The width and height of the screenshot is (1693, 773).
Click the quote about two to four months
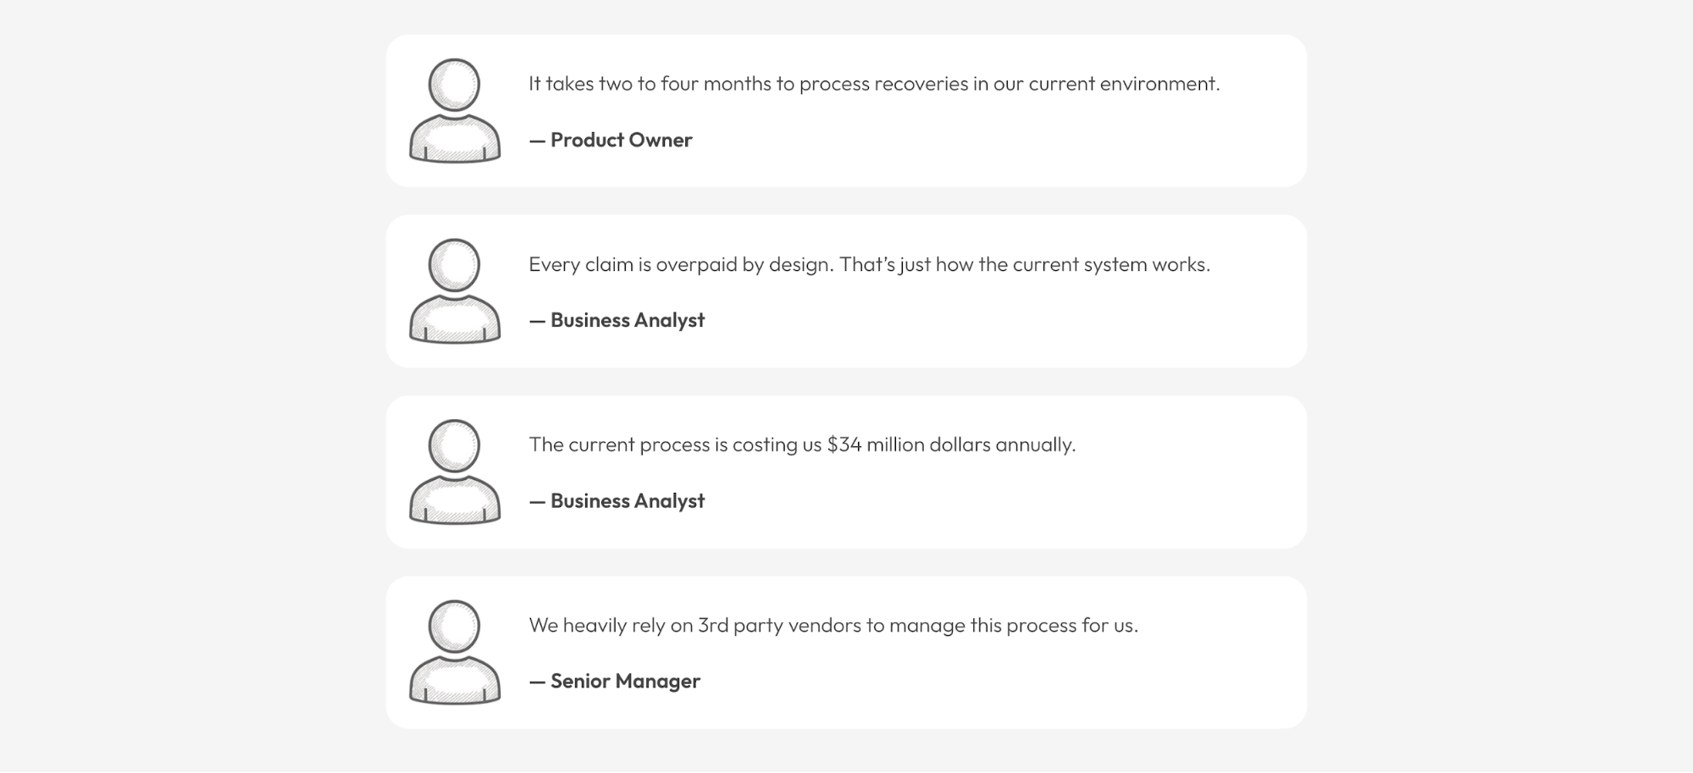(x=874, y=84)
